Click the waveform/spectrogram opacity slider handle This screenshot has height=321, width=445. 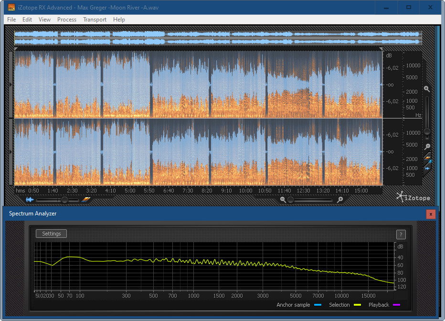pyautogui.click(x=64, y=200)
